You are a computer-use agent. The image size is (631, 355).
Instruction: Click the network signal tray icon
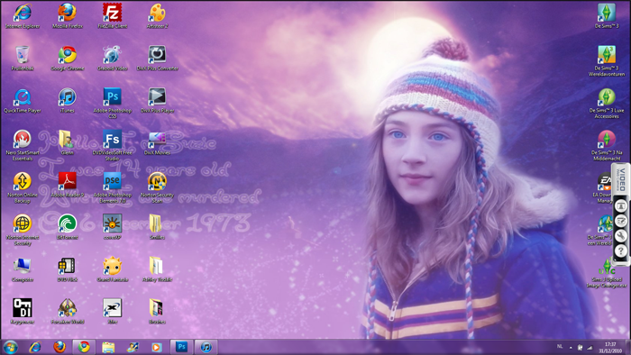coord(590,347)
